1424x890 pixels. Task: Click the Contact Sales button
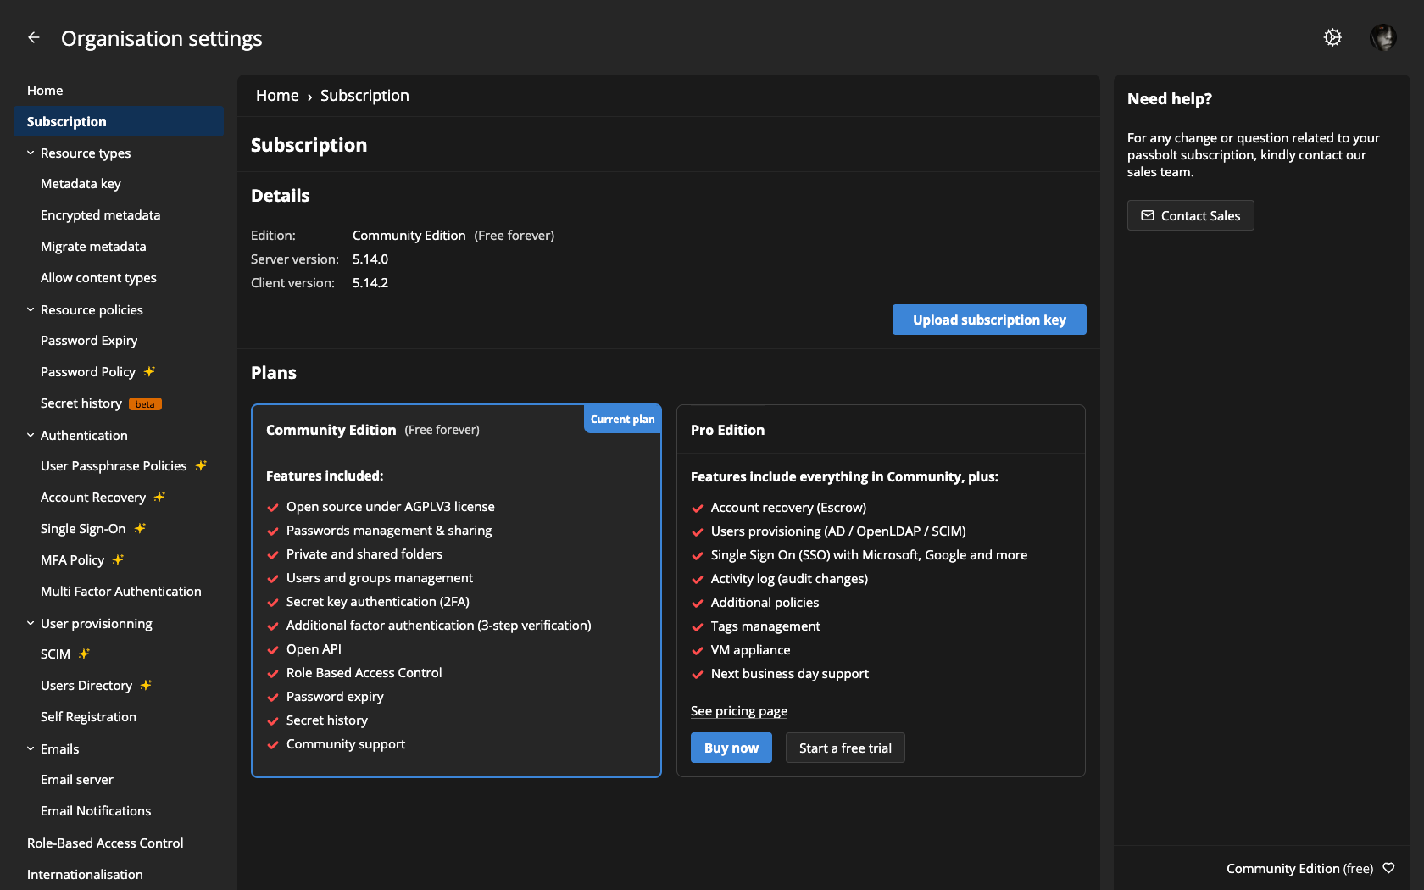pyautogui.click(x=1190, y=215)
